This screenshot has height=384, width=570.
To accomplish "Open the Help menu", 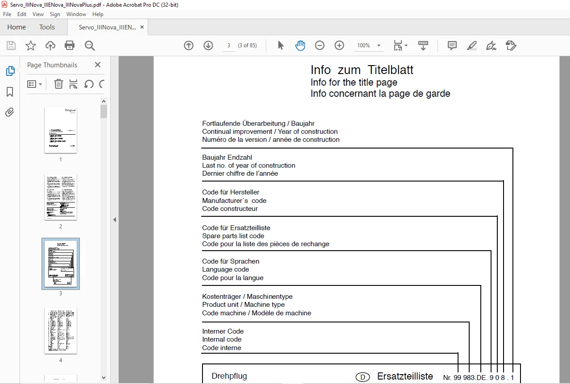I will (98, 14).
